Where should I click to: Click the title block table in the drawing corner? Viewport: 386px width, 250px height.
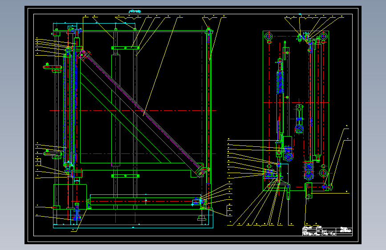(327, 231)
